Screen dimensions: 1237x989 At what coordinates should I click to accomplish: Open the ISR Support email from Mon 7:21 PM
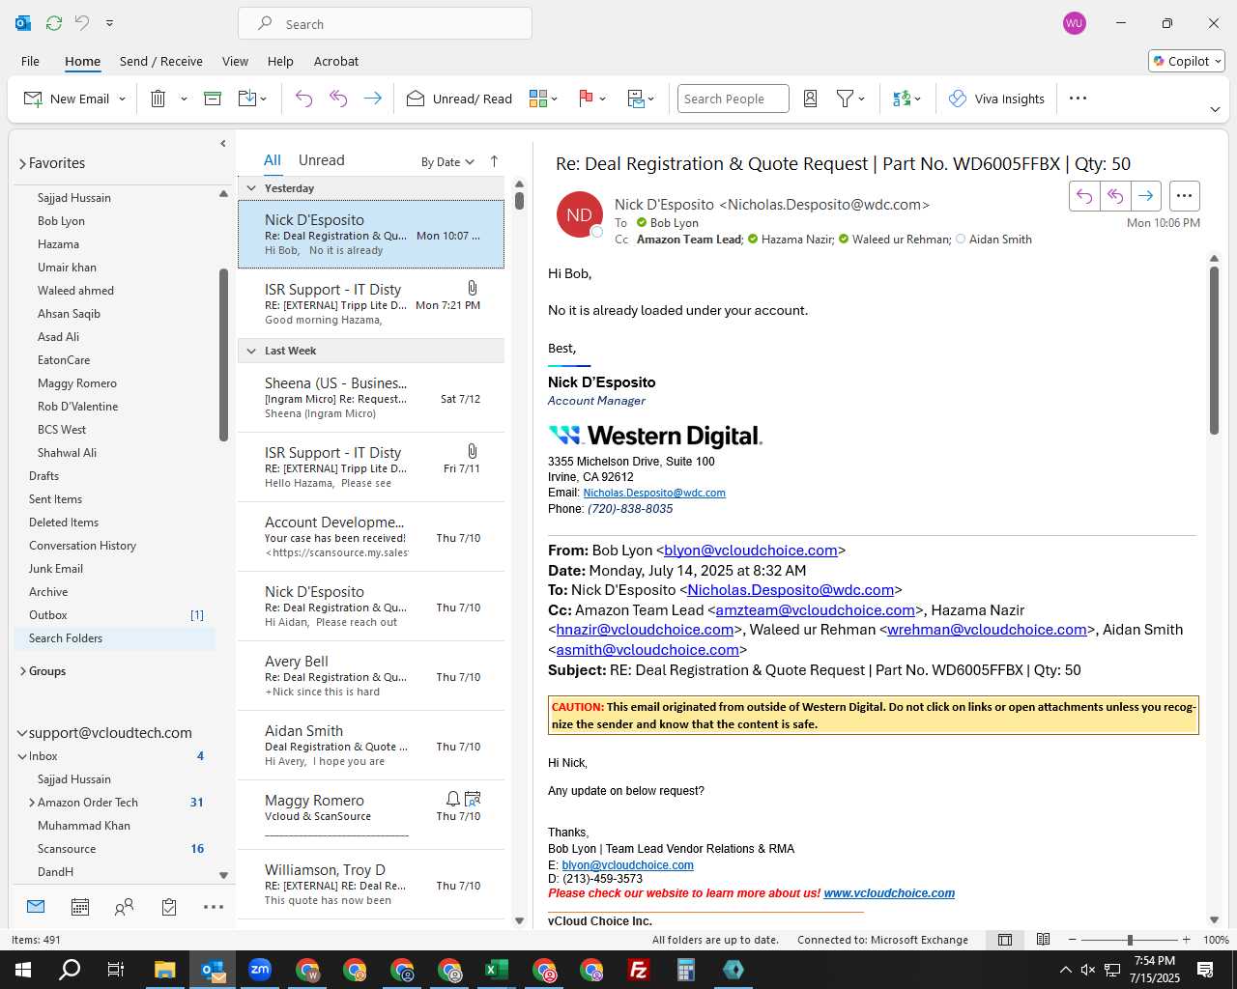pyautogui.click(x=371, y=303)
